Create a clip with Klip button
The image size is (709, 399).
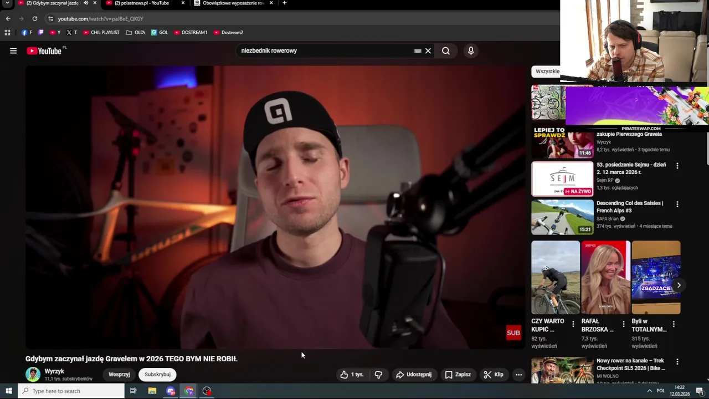pyautogui.click(x=494, y=375)
